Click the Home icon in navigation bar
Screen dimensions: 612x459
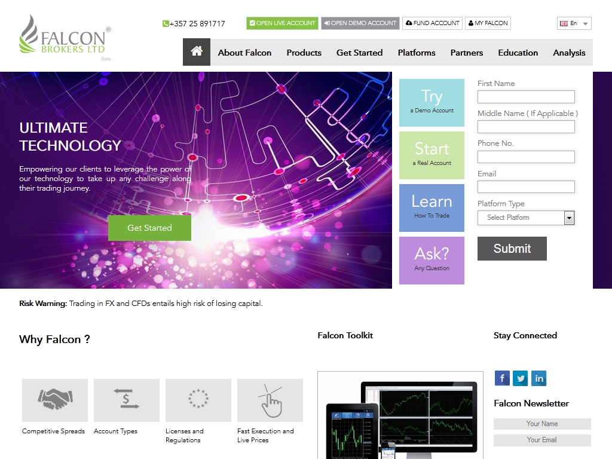(x=197, y=52)
